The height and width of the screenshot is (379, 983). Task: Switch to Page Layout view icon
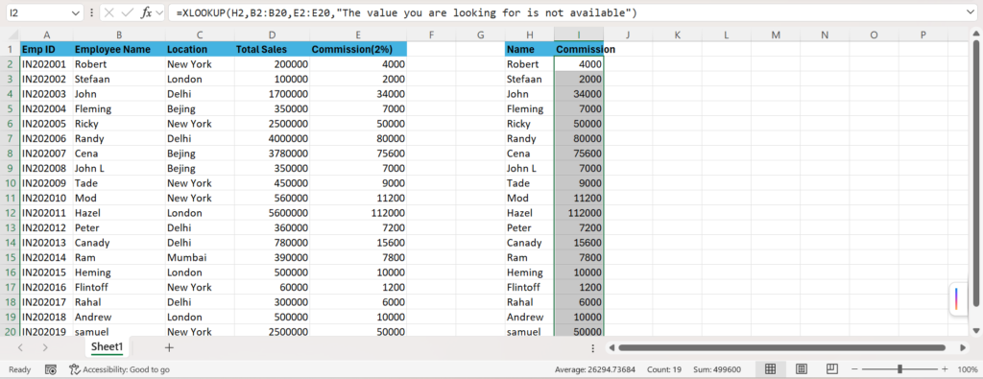[x=802, y=369]
